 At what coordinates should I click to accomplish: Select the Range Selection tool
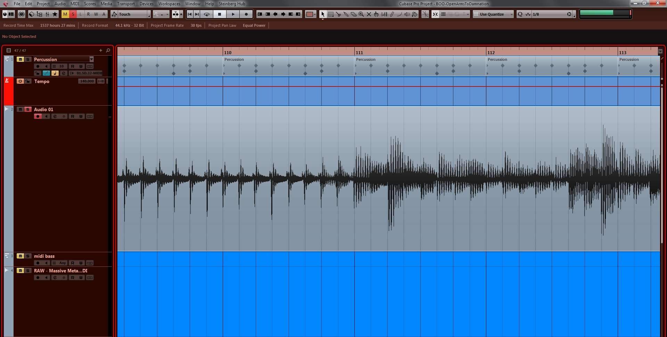(331, 14)
